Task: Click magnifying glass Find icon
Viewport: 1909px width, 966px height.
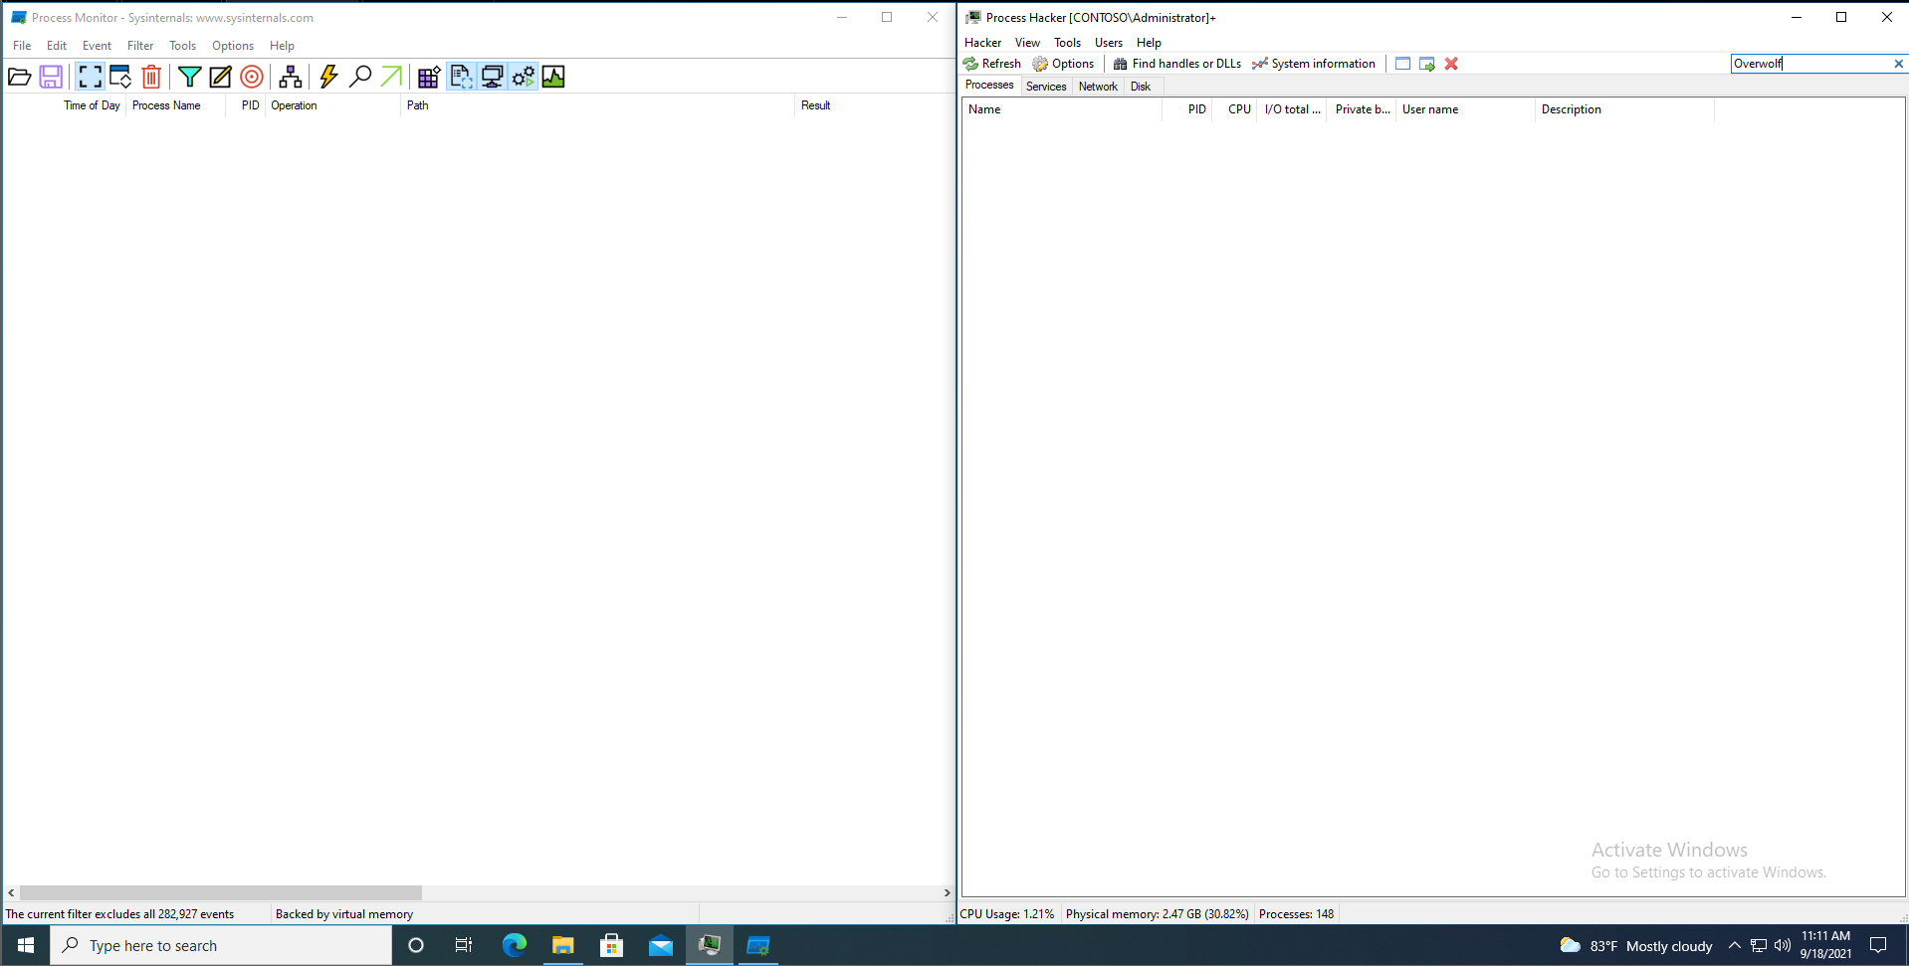Action: click(360, 77)
